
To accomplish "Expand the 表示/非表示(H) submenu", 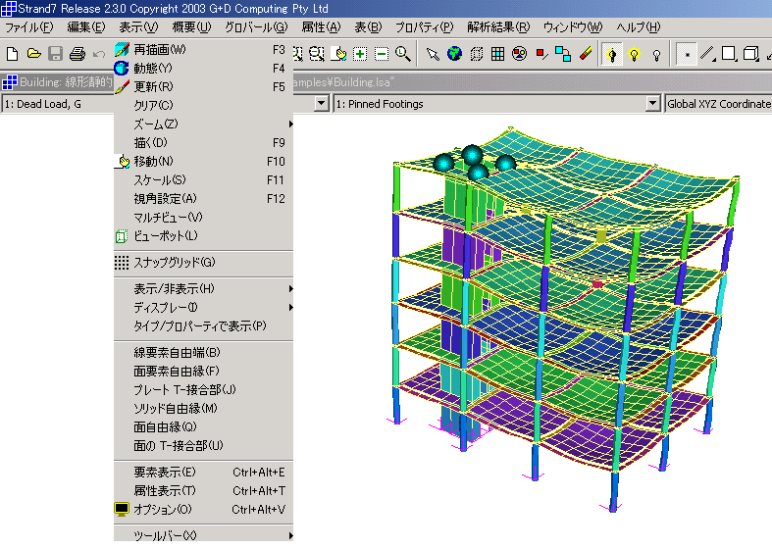I will [203, 289].
